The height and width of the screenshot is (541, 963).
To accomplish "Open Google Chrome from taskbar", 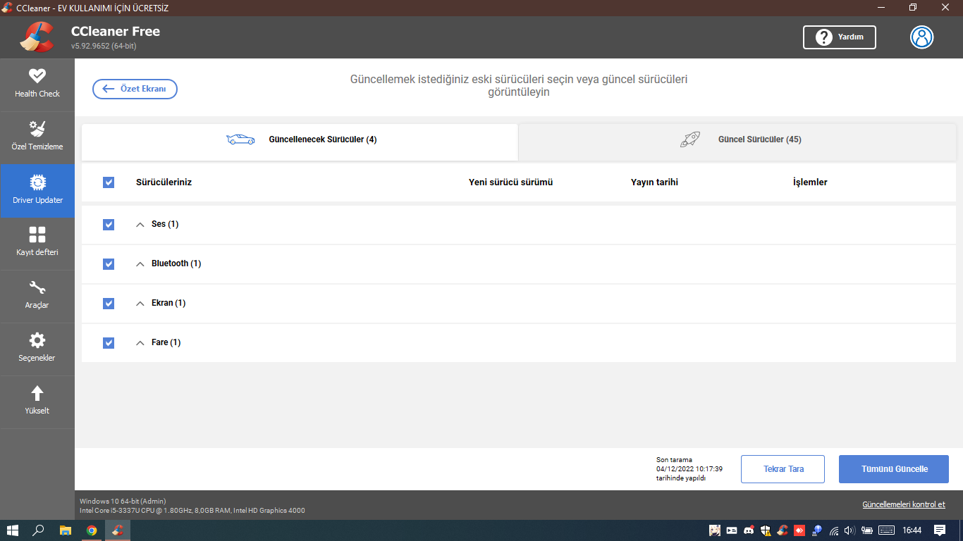I will [92, 530].
